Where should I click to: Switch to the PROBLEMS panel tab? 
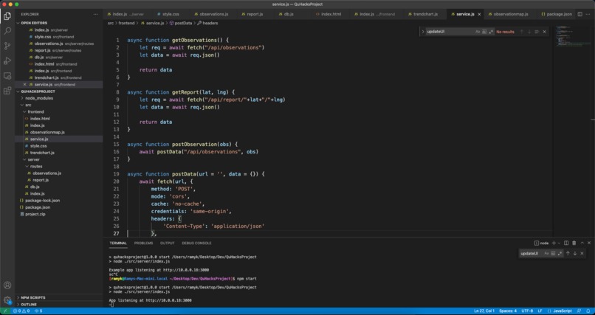(x=143, y=243)
